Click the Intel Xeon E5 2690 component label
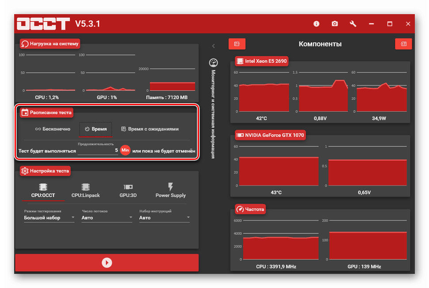429x288 pixels. pos(262,61)
